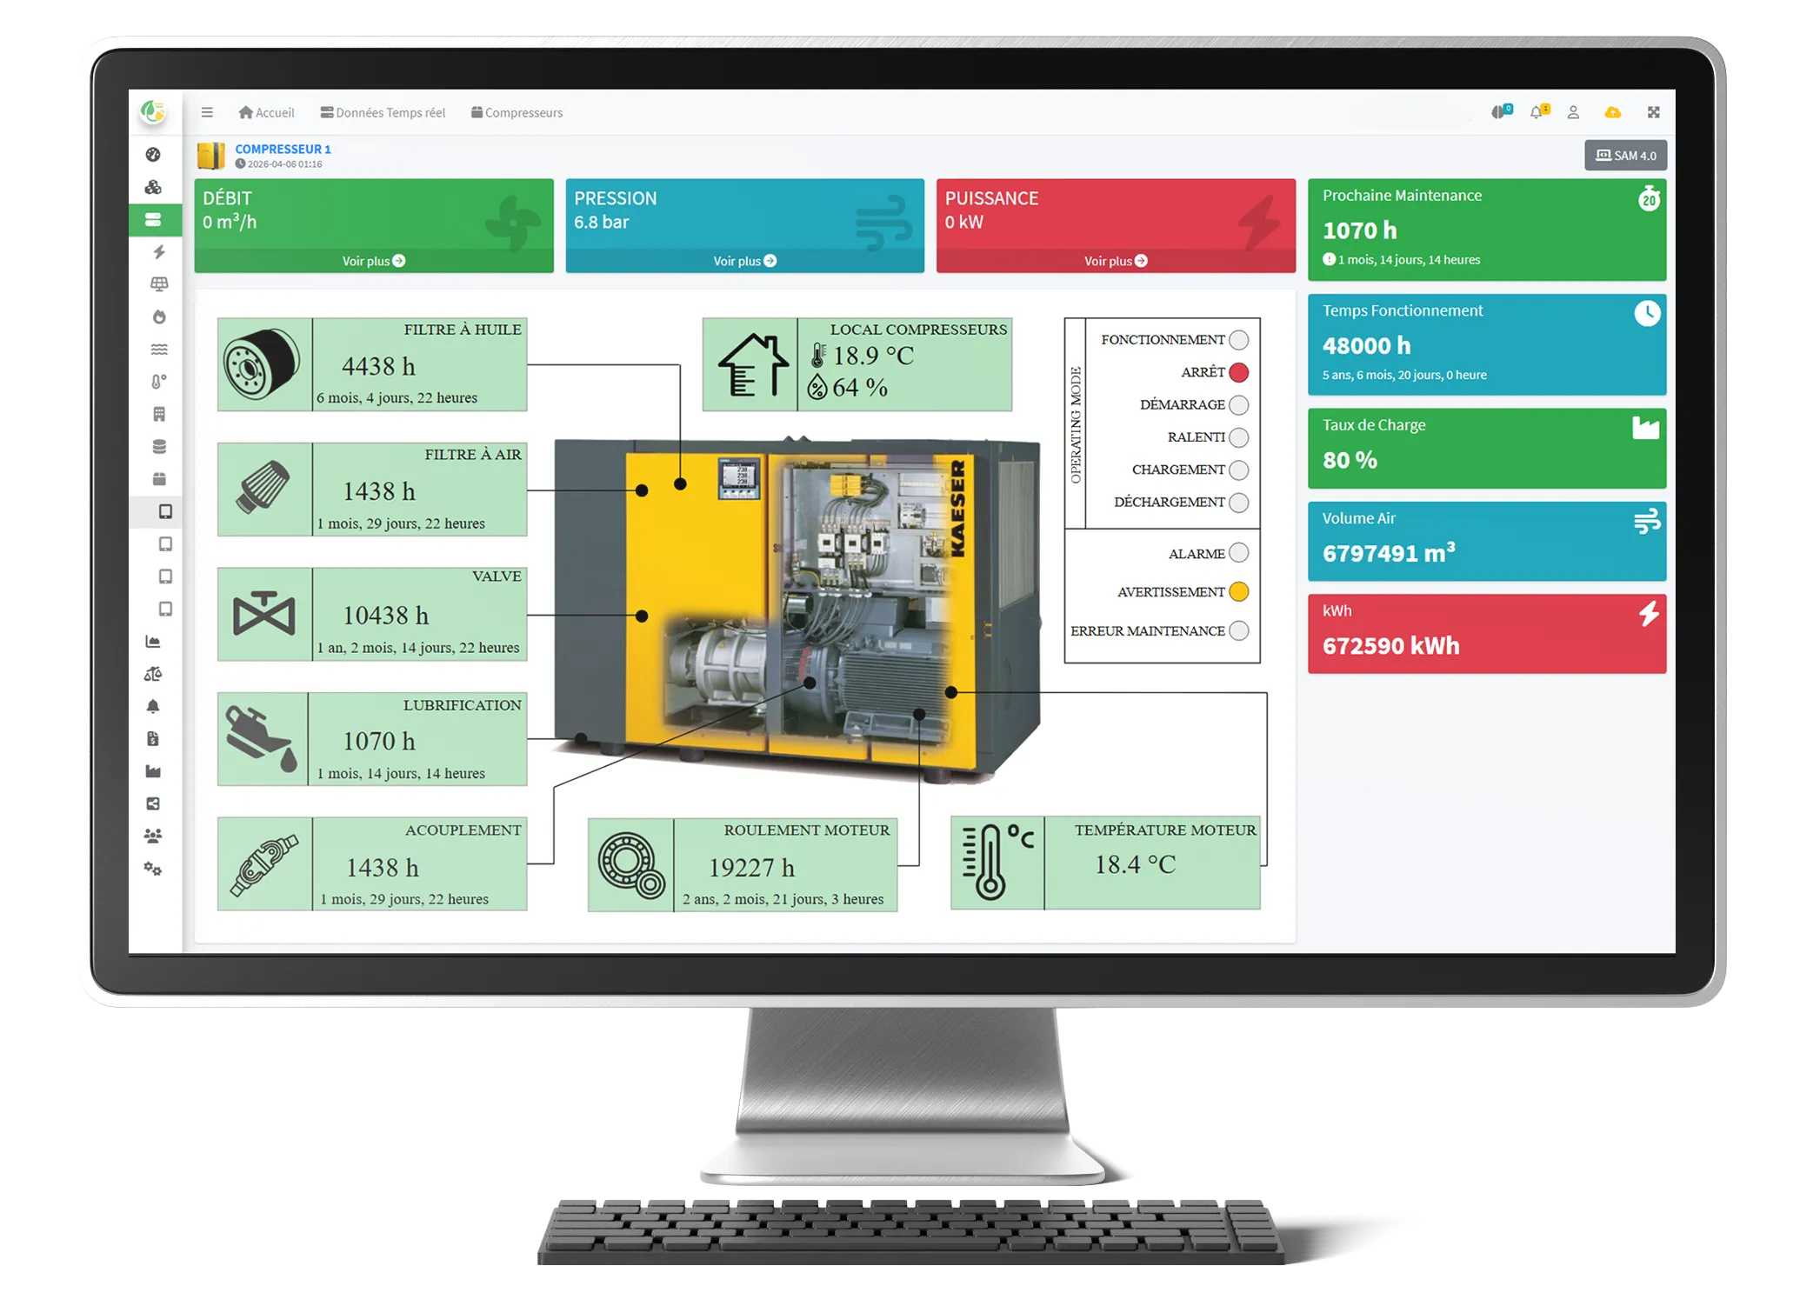1800x1306 pixels.
Task: Select the ERREUR MAINTENANCE status indicator
Action: pyautogui.click(x=1239, y=630)
